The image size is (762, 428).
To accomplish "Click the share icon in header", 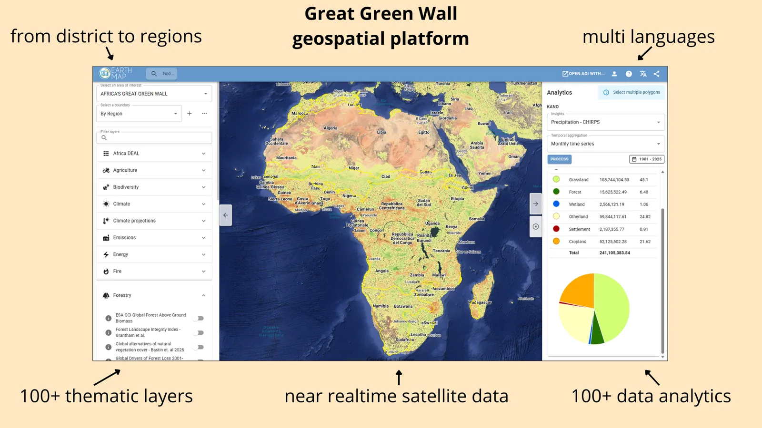I will (657, 74).
